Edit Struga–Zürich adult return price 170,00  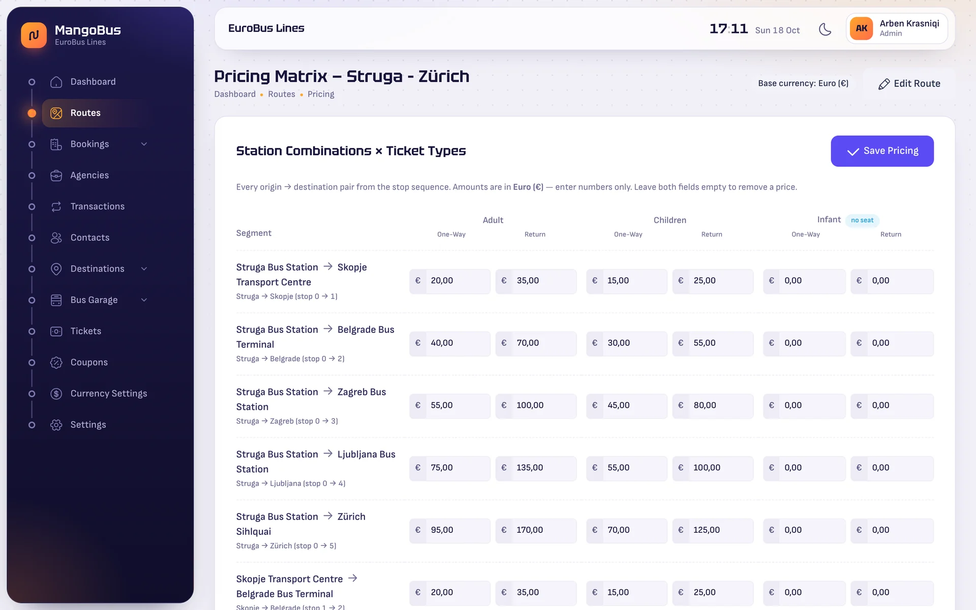click(x=536, y=531)
